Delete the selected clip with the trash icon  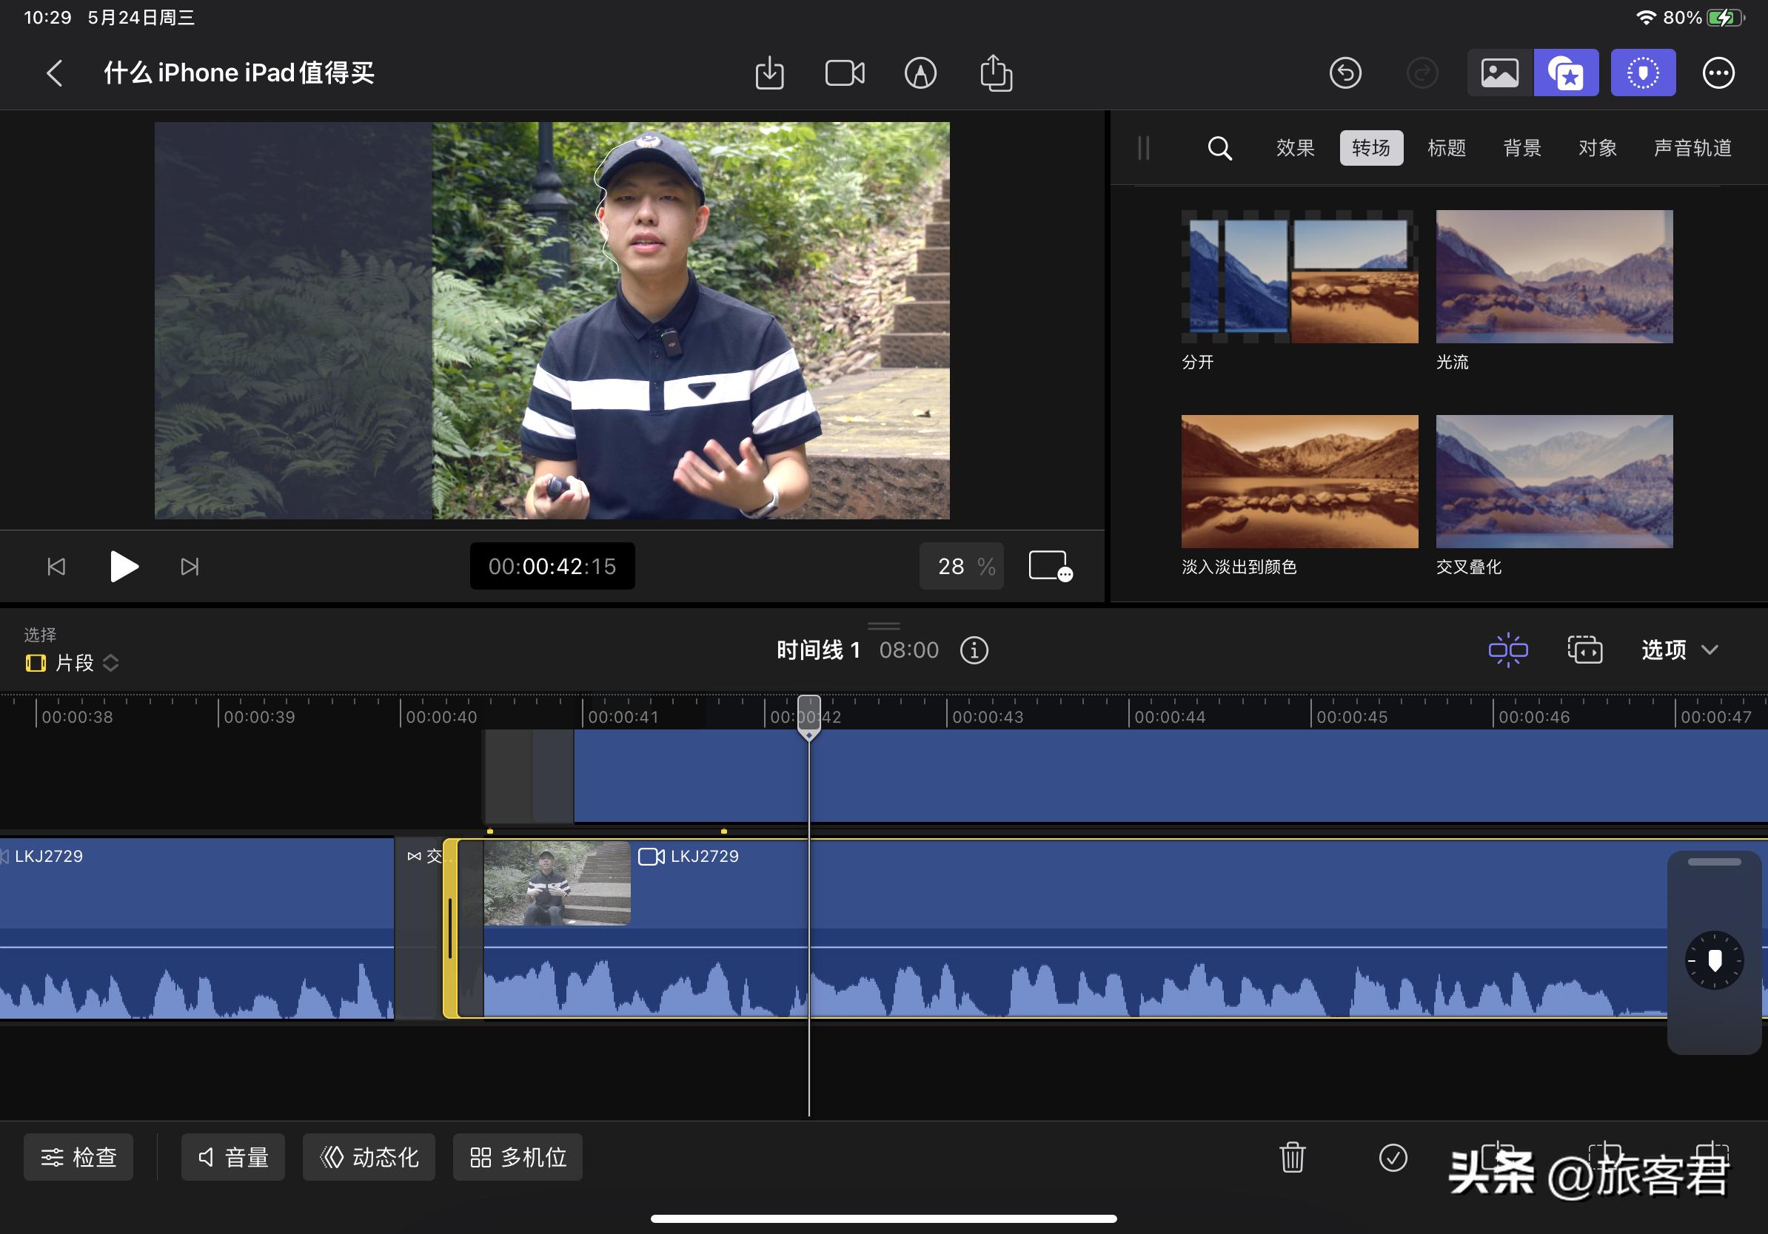point(1292,1157)
